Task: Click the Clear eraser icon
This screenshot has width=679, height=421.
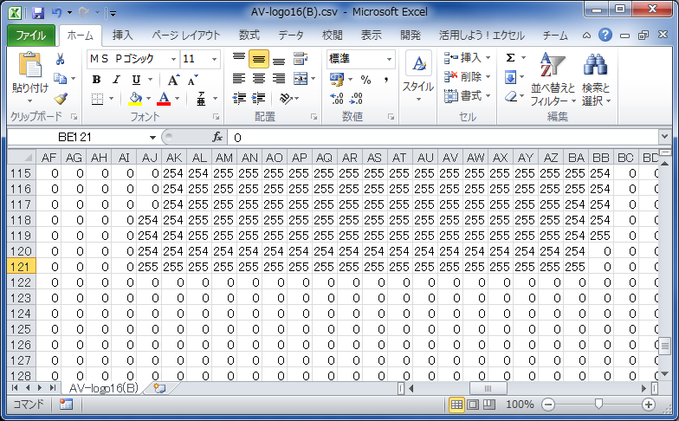Action: (x=511, y=96)
